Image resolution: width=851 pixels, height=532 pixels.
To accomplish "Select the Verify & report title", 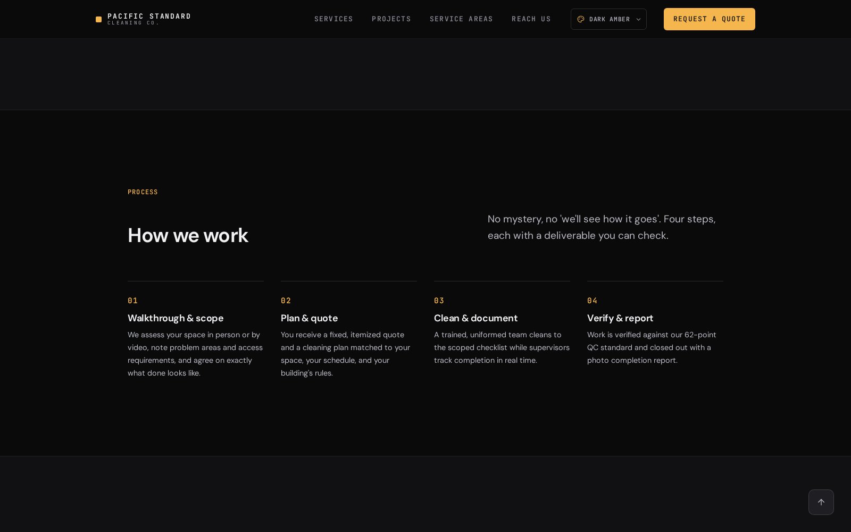I will point(620,318).
